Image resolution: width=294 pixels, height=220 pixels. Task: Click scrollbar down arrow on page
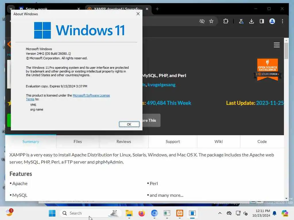pos(286,198)
